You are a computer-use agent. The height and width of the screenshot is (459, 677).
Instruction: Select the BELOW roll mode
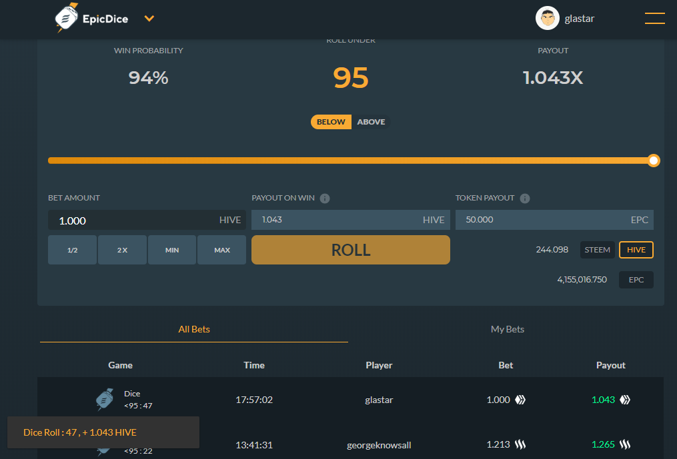pyautogui.click(x=331, y=122)
